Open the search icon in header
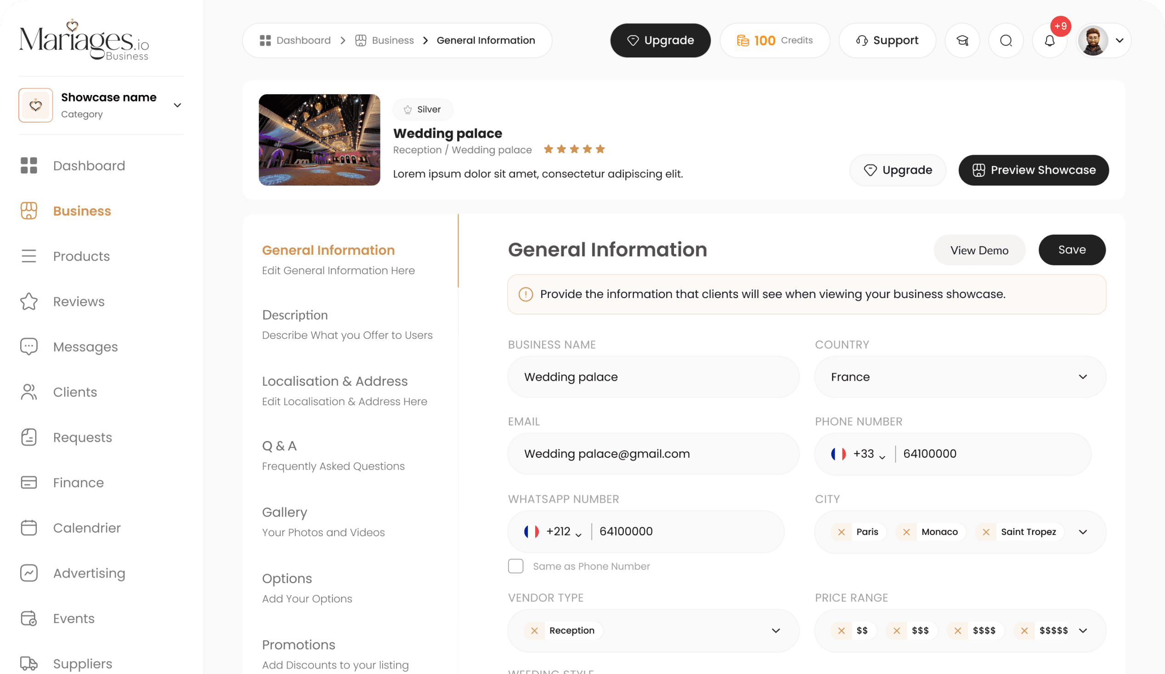 [x=1006, y=41]
